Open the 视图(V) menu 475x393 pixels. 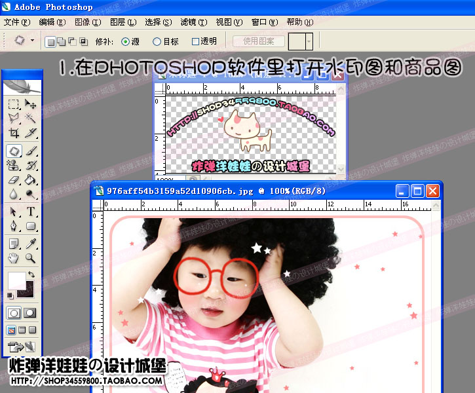229,22
